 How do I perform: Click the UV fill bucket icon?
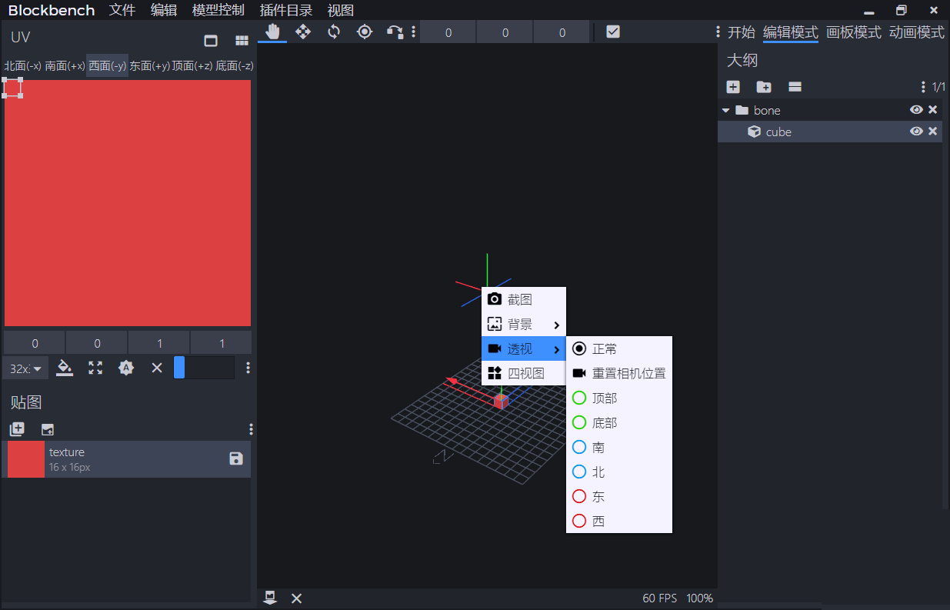(65, 368)
